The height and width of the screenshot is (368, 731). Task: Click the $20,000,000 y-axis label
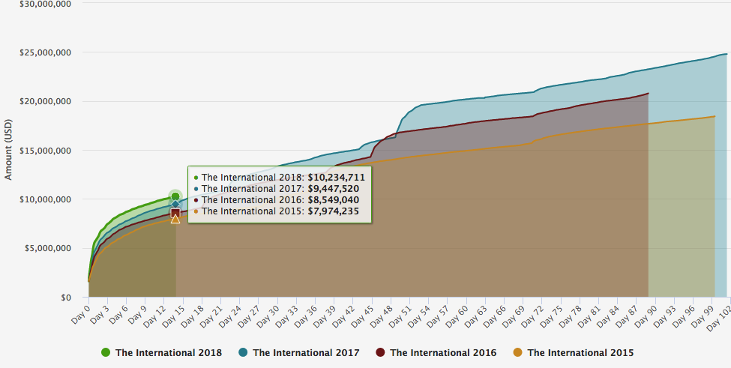[x=45, y=101]
